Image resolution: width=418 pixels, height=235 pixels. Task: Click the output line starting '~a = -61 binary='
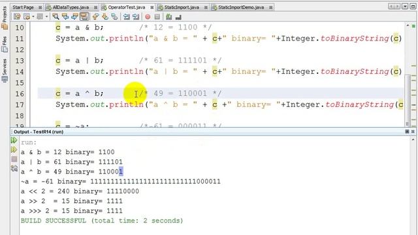121,181
